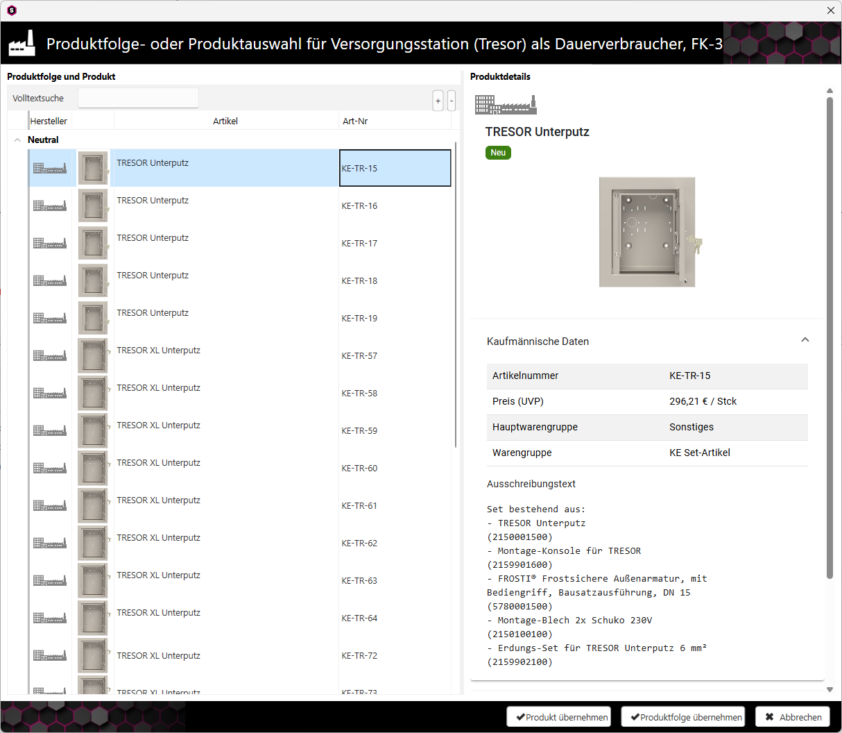
Task: Select the article number cell KE-TR-16
Action: pyautogui.click(x=395, y=205)
